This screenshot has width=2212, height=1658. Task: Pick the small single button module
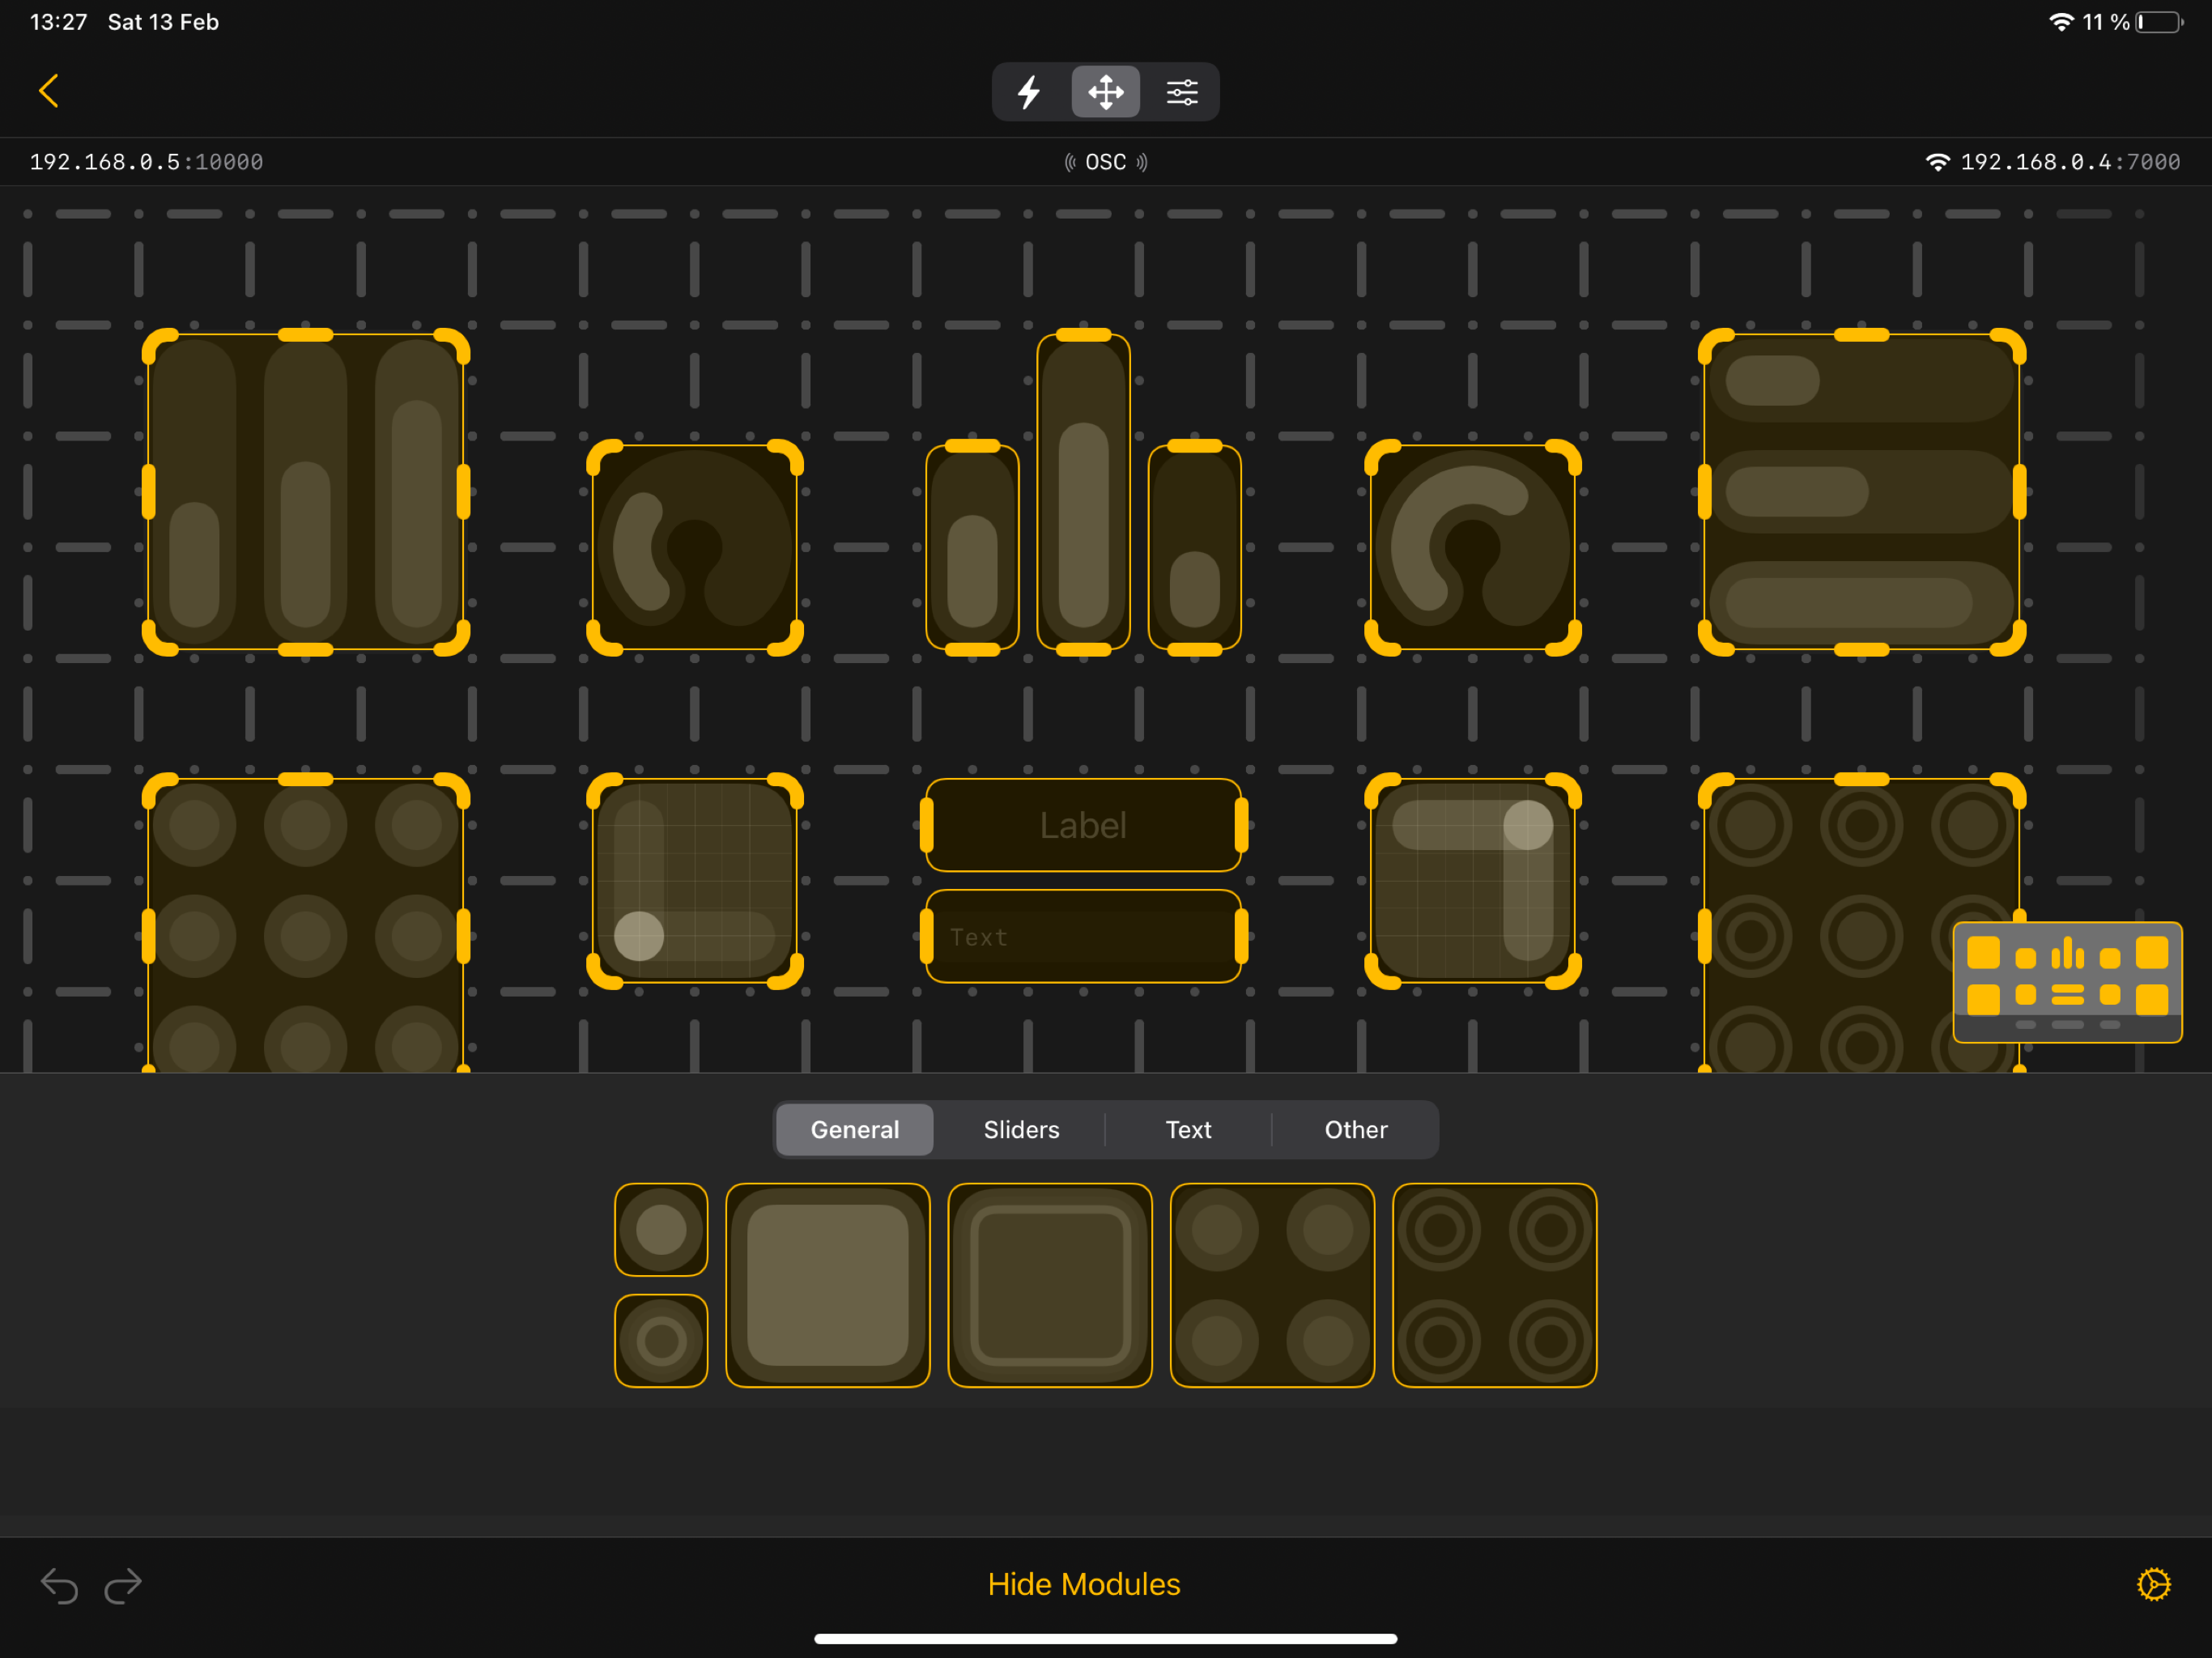(x=661, y=1230)
